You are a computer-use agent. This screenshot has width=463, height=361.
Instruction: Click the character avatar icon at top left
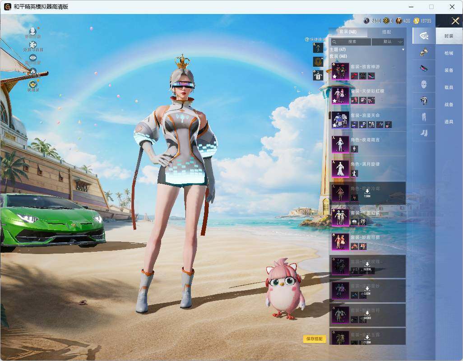point(33,31)
